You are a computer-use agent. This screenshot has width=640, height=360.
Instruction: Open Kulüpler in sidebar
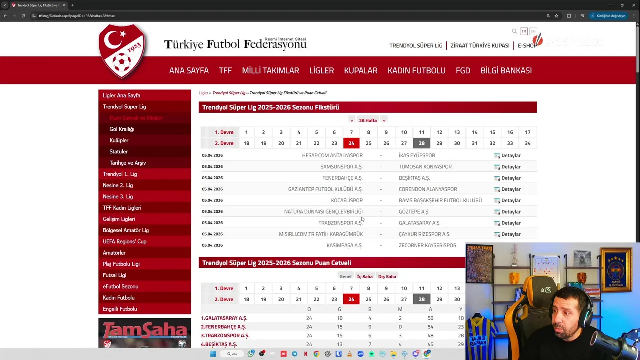point(119,140)
